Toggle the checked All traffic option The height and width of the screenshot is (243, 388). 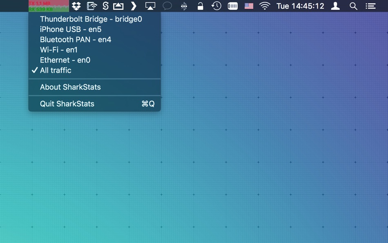[94, 70]
